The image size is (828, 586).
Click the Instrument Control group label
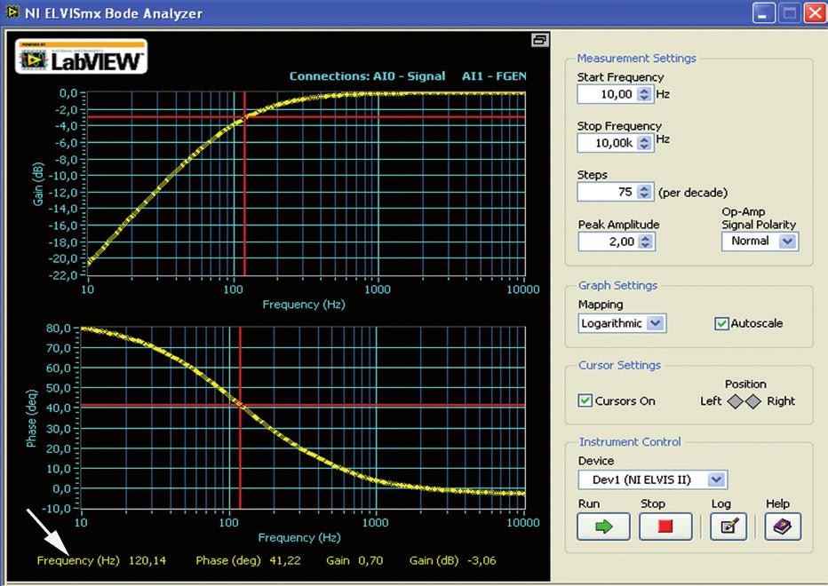click(x=630, y=442)
